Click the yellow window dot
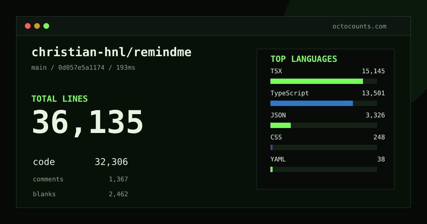Image resolution: width=427 pixels, height=224 pixels. point(37,26)
